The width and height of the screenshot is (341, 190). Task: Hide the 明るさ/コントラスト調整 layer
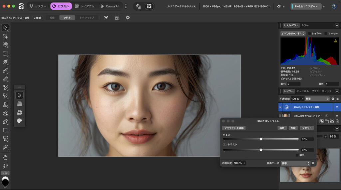click(x=337, y=107)
